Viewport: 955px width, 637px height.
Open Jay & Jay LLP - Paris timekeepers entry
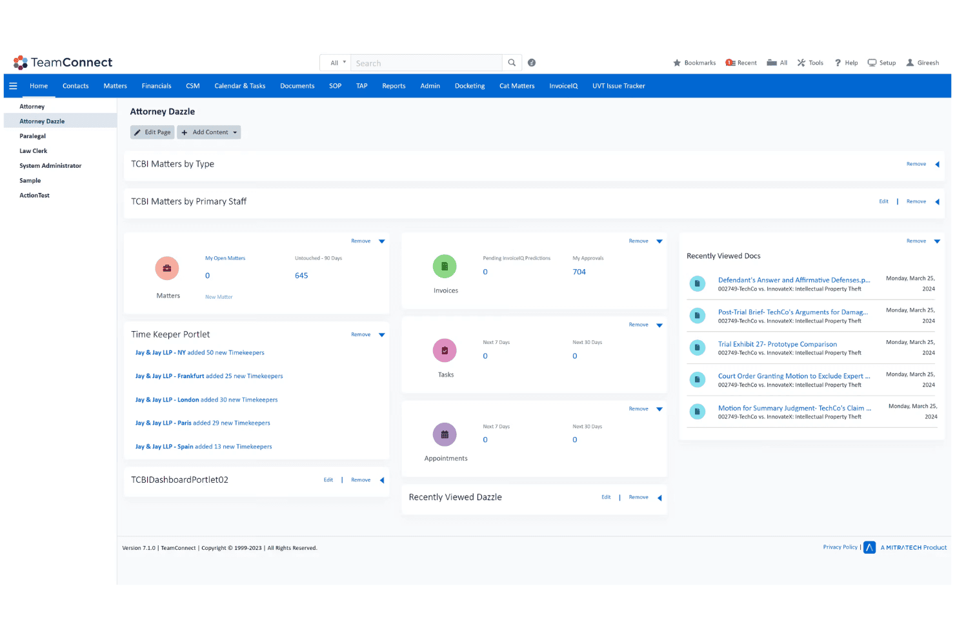coord(203,423)
